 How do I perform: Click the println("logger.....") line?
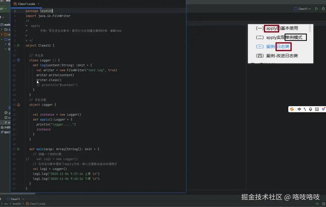tap(56, 124)
